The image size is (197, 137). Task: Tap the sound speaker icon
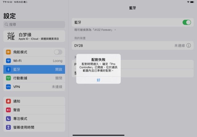8,110
